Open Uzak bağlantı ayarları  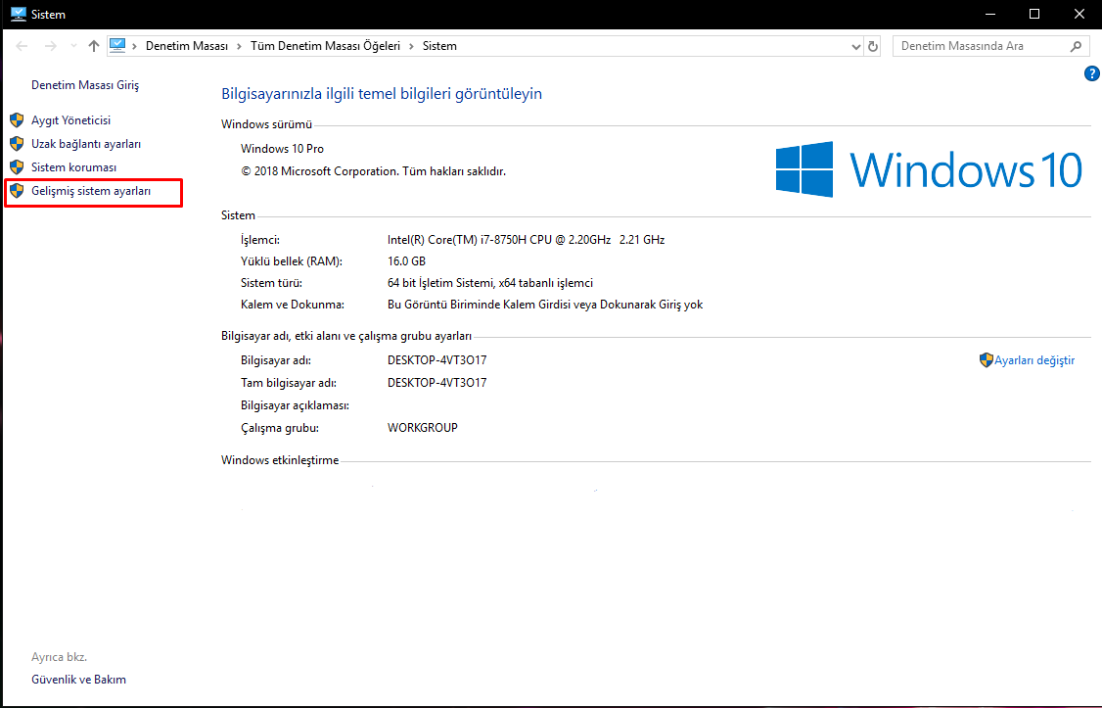coord(86,143)
